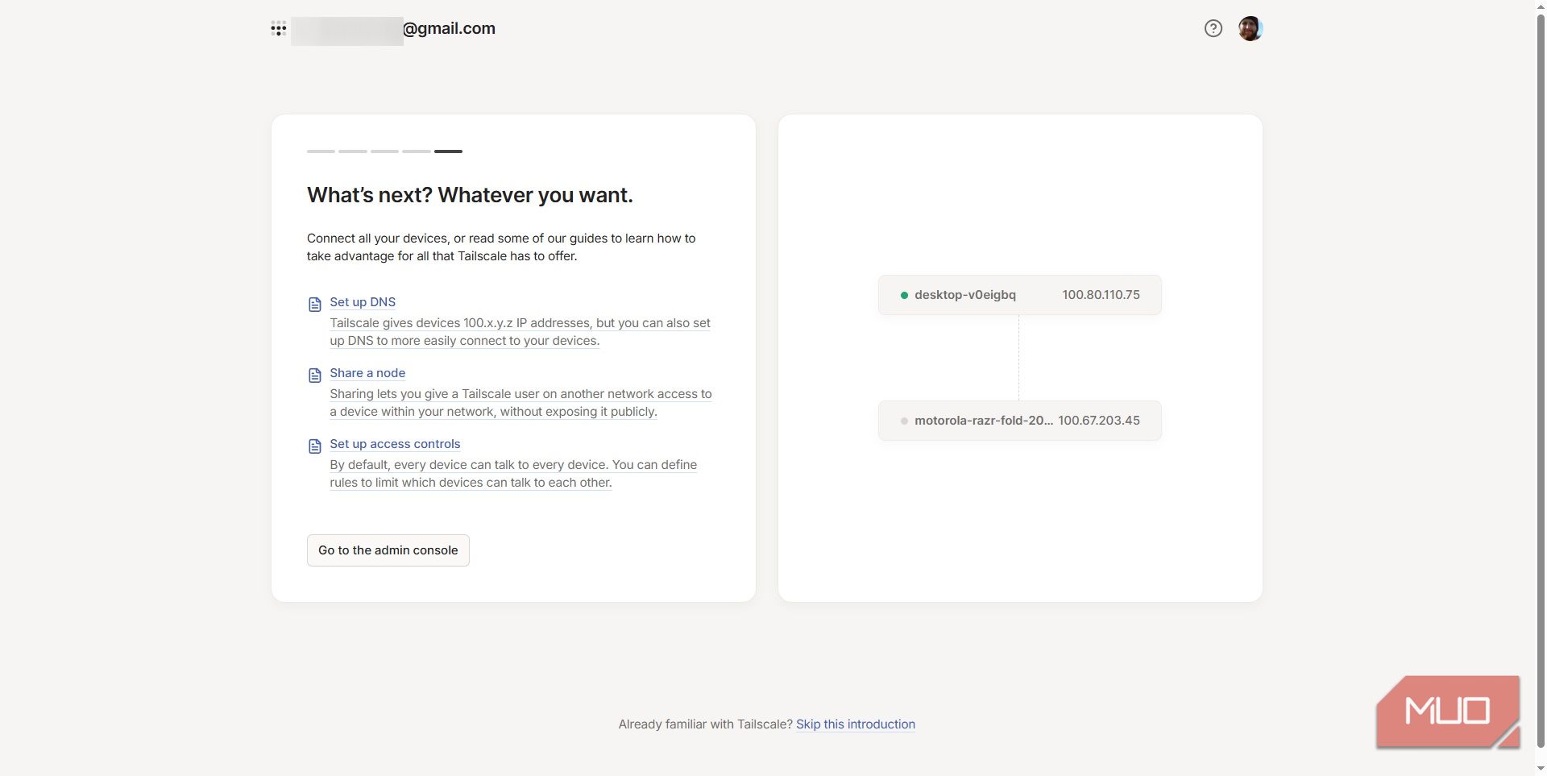Click the scrollbar down arrow
This screenshot has width=1547, height=776.
coord(1541,769)
